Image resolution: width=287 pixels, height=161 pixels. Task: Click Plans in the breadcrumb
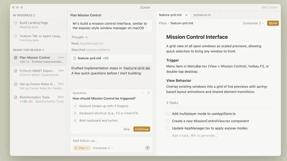tap(163, 23)
